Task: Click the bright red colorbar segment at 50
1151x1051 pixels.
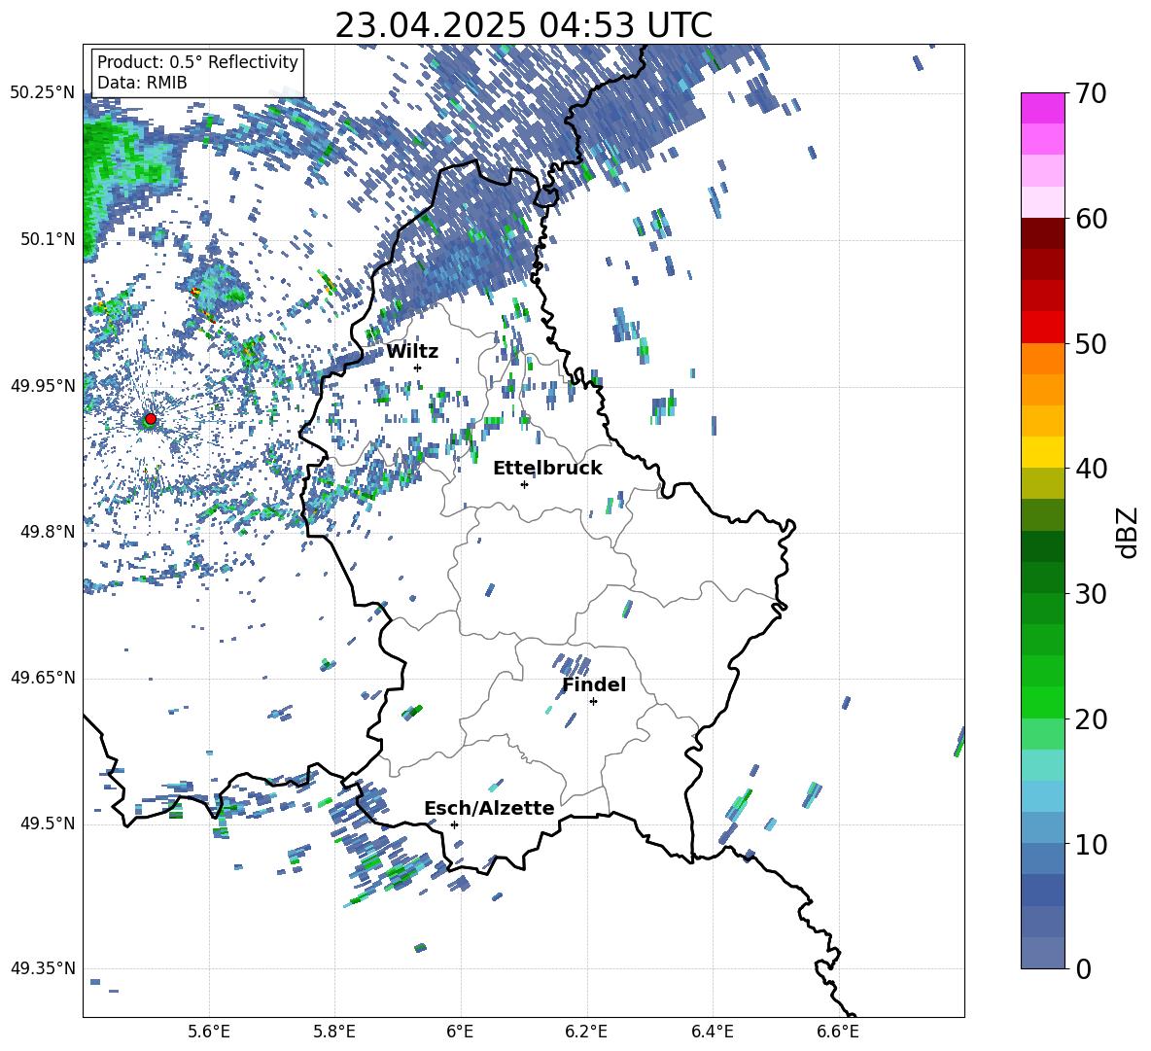Action: [x=1042, y=328]
